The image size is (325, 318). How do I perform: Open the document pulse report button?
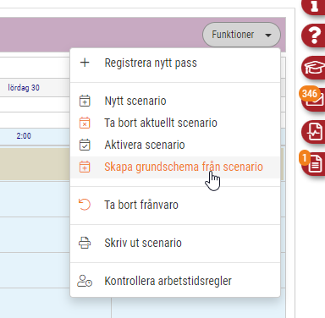pos(314,132)
